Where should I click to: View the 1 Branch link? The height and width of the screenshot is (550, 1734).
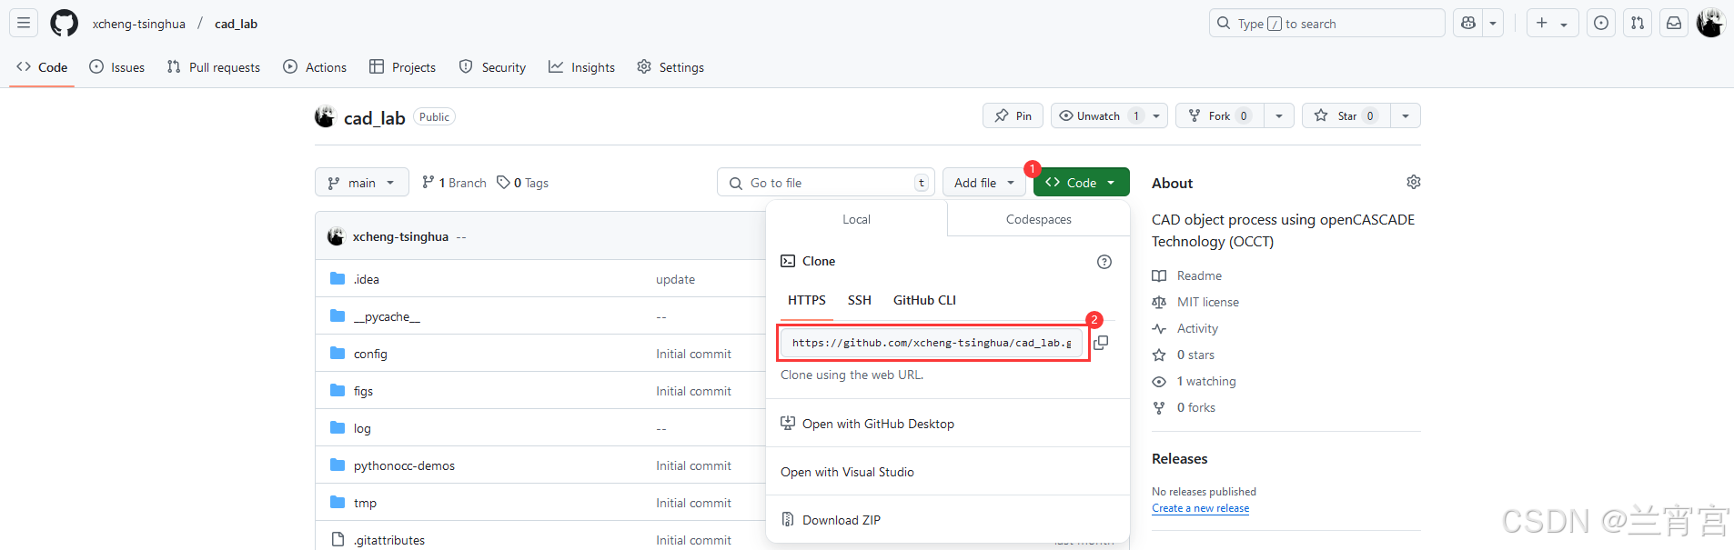454,183
